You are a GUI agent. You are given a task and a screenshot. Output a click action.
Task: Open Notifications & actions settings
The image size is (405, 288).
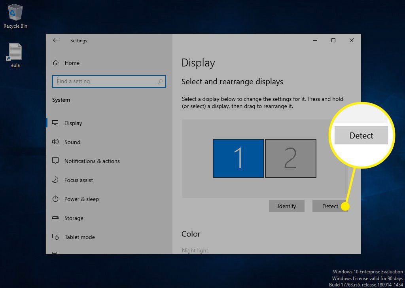coord(109,161)
